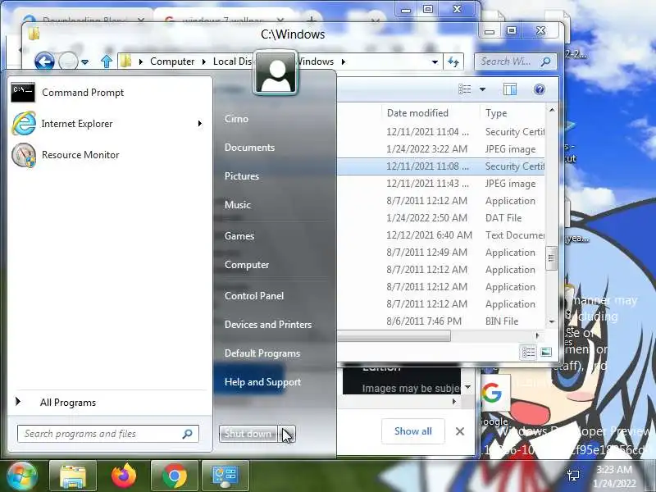Image resolution: width=656 pixels, height=492 pixels.
Task: Click the network tray icon
Action: point(573,476)
